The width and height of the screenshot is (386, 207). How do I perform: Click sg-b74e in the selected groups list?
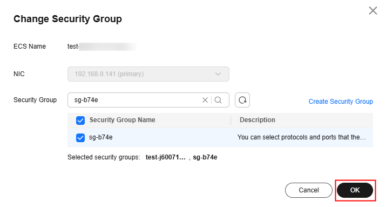[205, 157]
